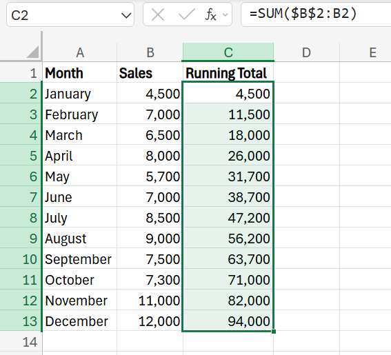
Task: Click the Name Box showing C2
Action: (x=70, y=15)
